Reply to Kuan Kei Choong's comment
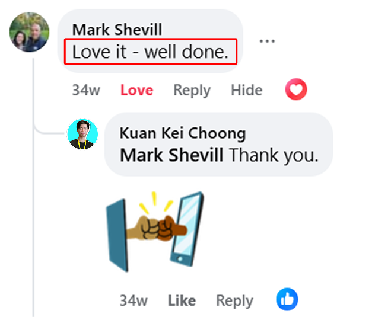This screenshot has height=317, width=375. [234, 301]
